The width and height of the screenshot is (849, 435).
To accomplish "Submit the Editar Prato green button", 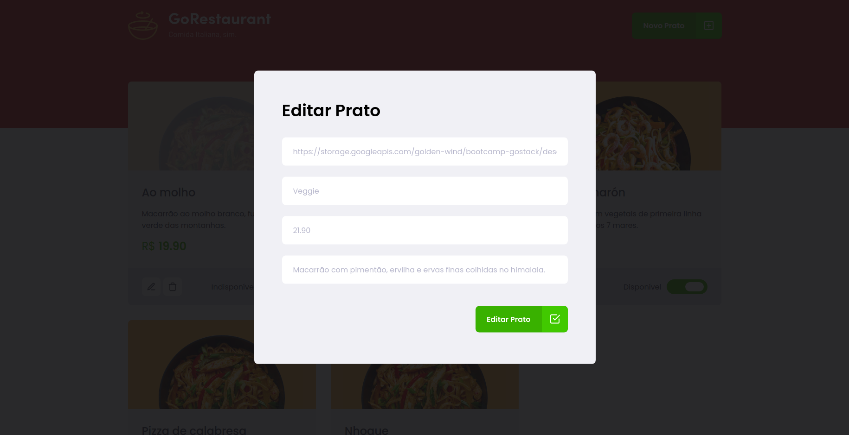I will (521, 319).
